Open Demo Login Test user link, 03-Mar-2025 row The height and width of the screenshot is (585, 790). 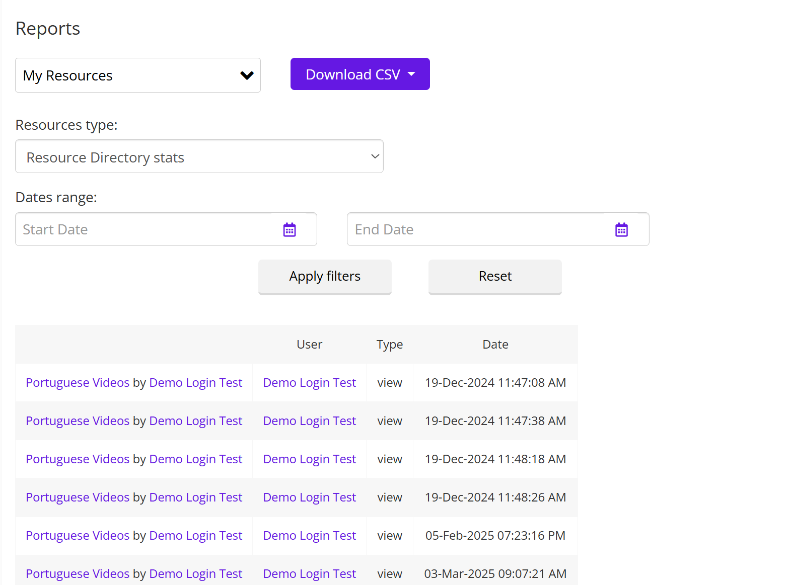click(309, 574)
